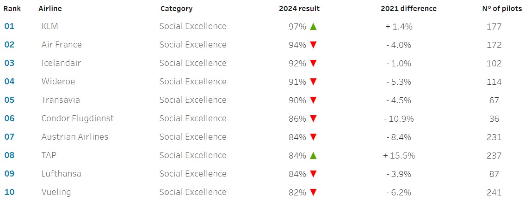Click TAP's green up arrow icon

coord(313,155)
